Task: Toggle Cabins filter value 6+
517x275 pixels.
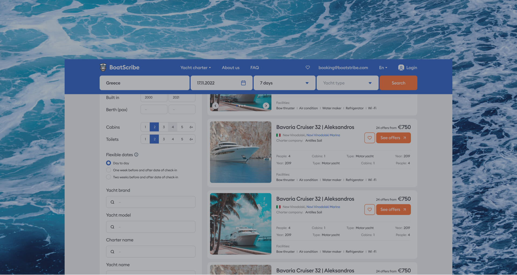Action: point(191,127)
